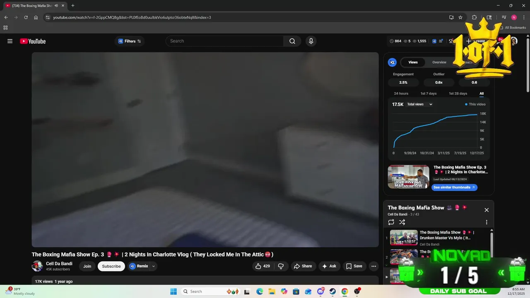
Task: Open the trophy icon in the IQ bar
Action: coord(451,41)
